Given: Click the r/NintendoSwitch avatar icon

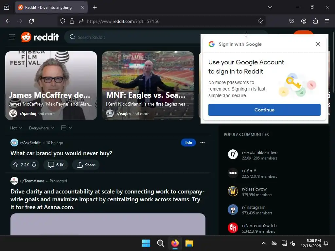Looking at the screenshot, I should (233, 228).
